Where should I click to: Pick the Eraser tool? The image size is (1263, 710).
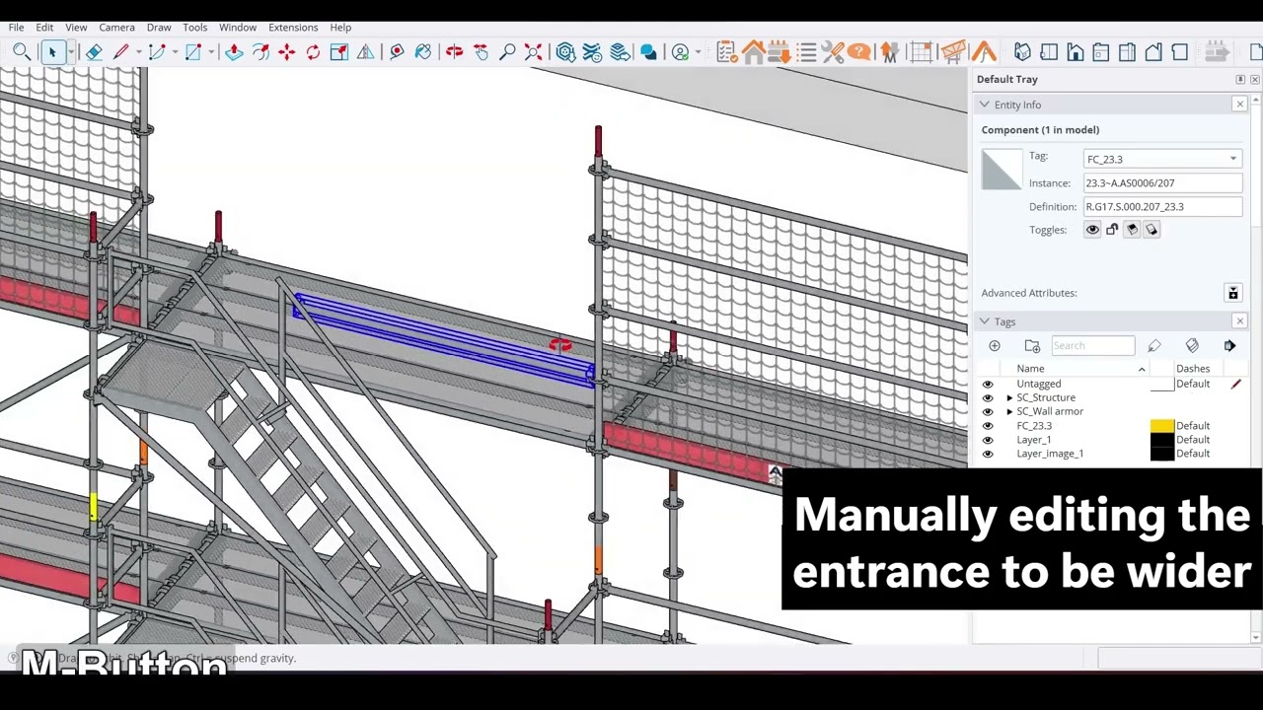(94, 52)
